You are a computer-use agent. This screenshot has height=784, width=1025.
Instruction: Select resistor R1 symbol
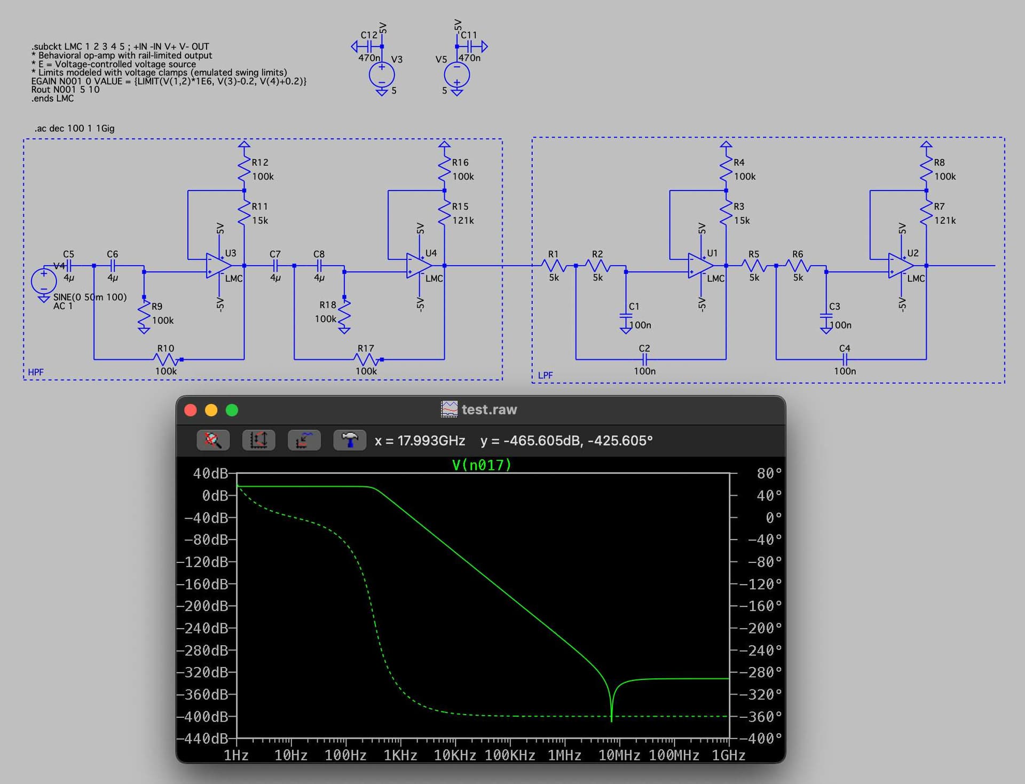pyautogui.click(x=554, y=265)
